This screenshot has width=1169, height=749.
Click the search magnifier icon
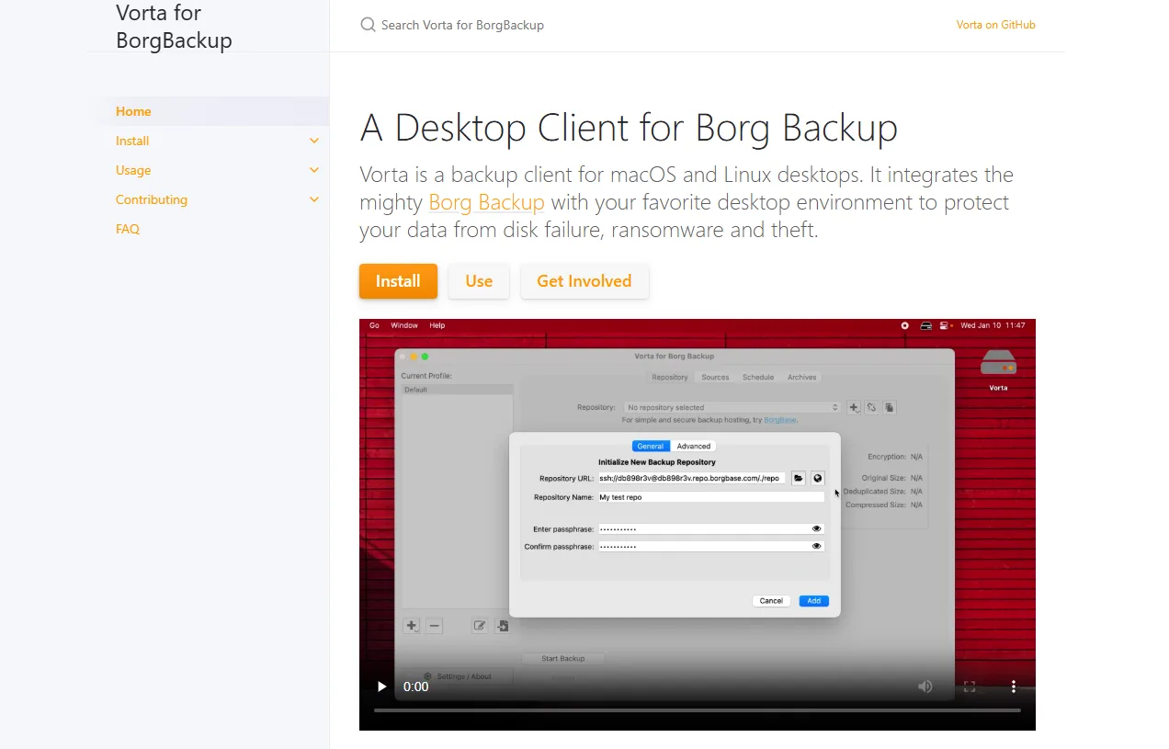[368, 25]
